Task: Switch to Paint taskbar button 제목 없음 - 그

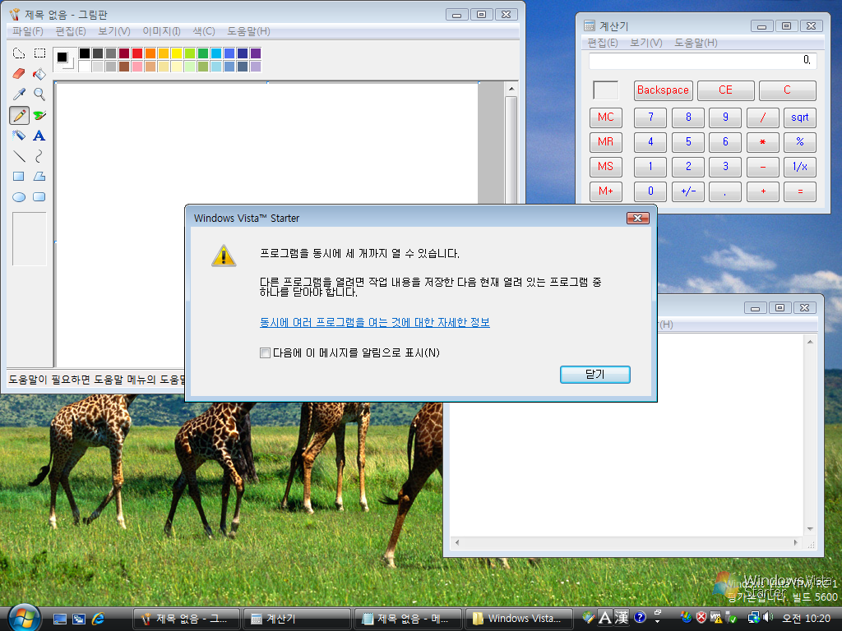Action: (x=186, y=619)
